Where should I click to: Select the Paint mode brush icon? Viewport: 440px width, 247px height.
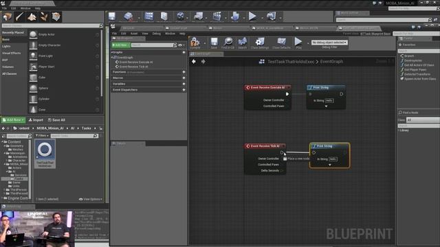tap(20, 16)
